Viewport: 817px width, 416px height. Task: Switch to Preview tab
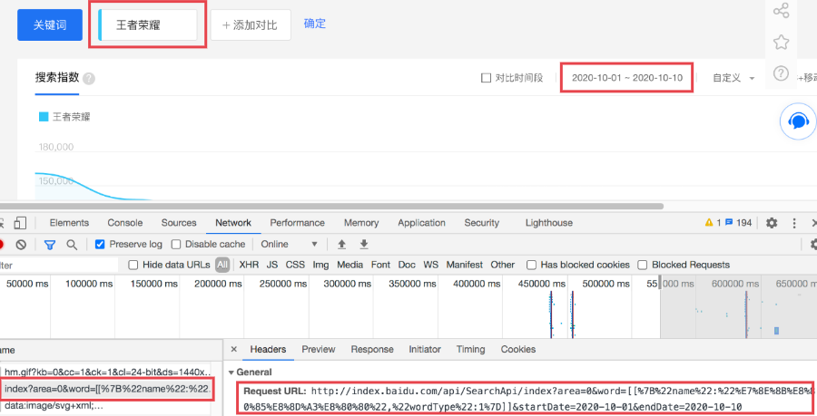coord(319,349)
